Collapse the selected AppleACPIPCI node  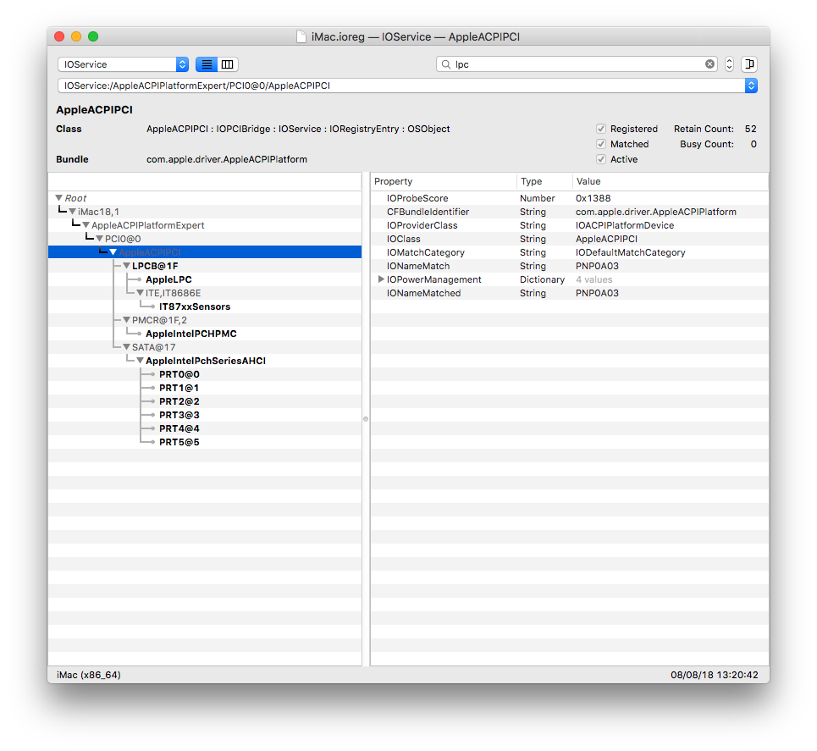point(113,252)
